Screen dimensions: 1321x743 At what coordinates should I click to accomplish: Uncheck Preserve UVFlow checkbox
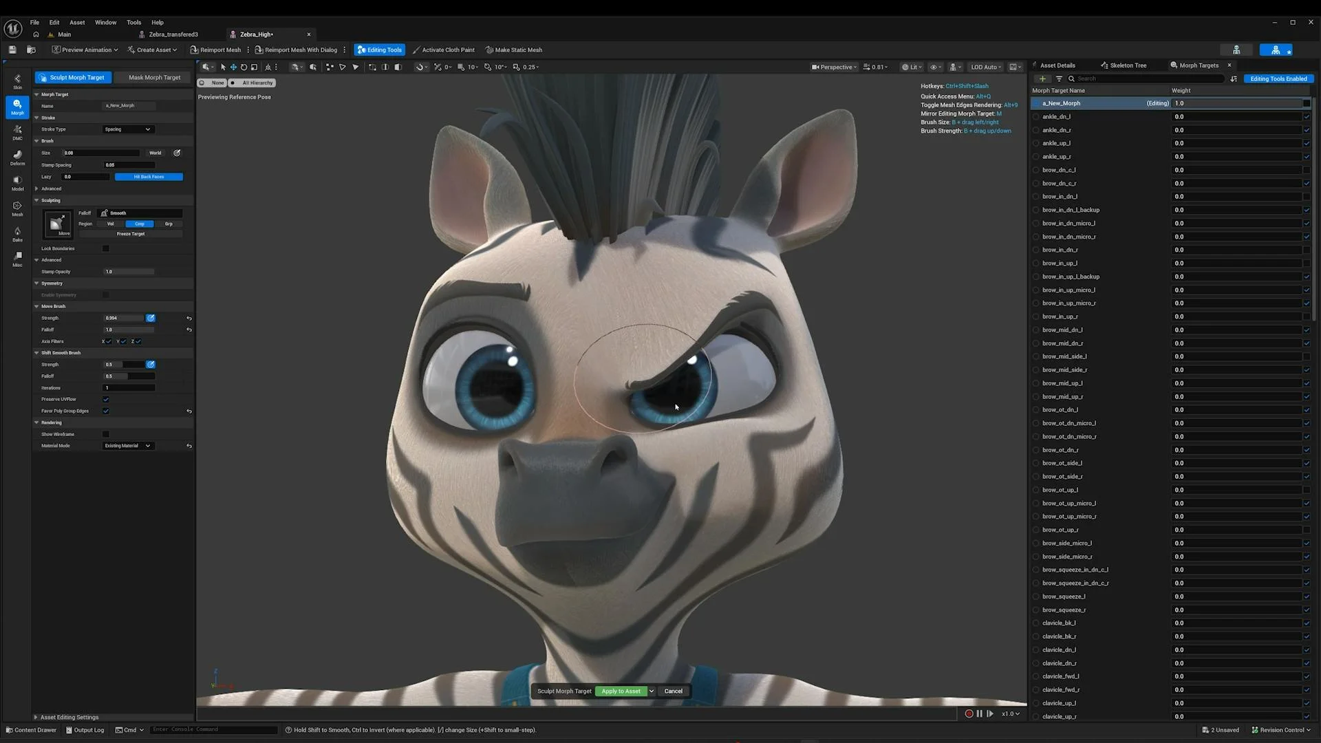click(106, 400)
